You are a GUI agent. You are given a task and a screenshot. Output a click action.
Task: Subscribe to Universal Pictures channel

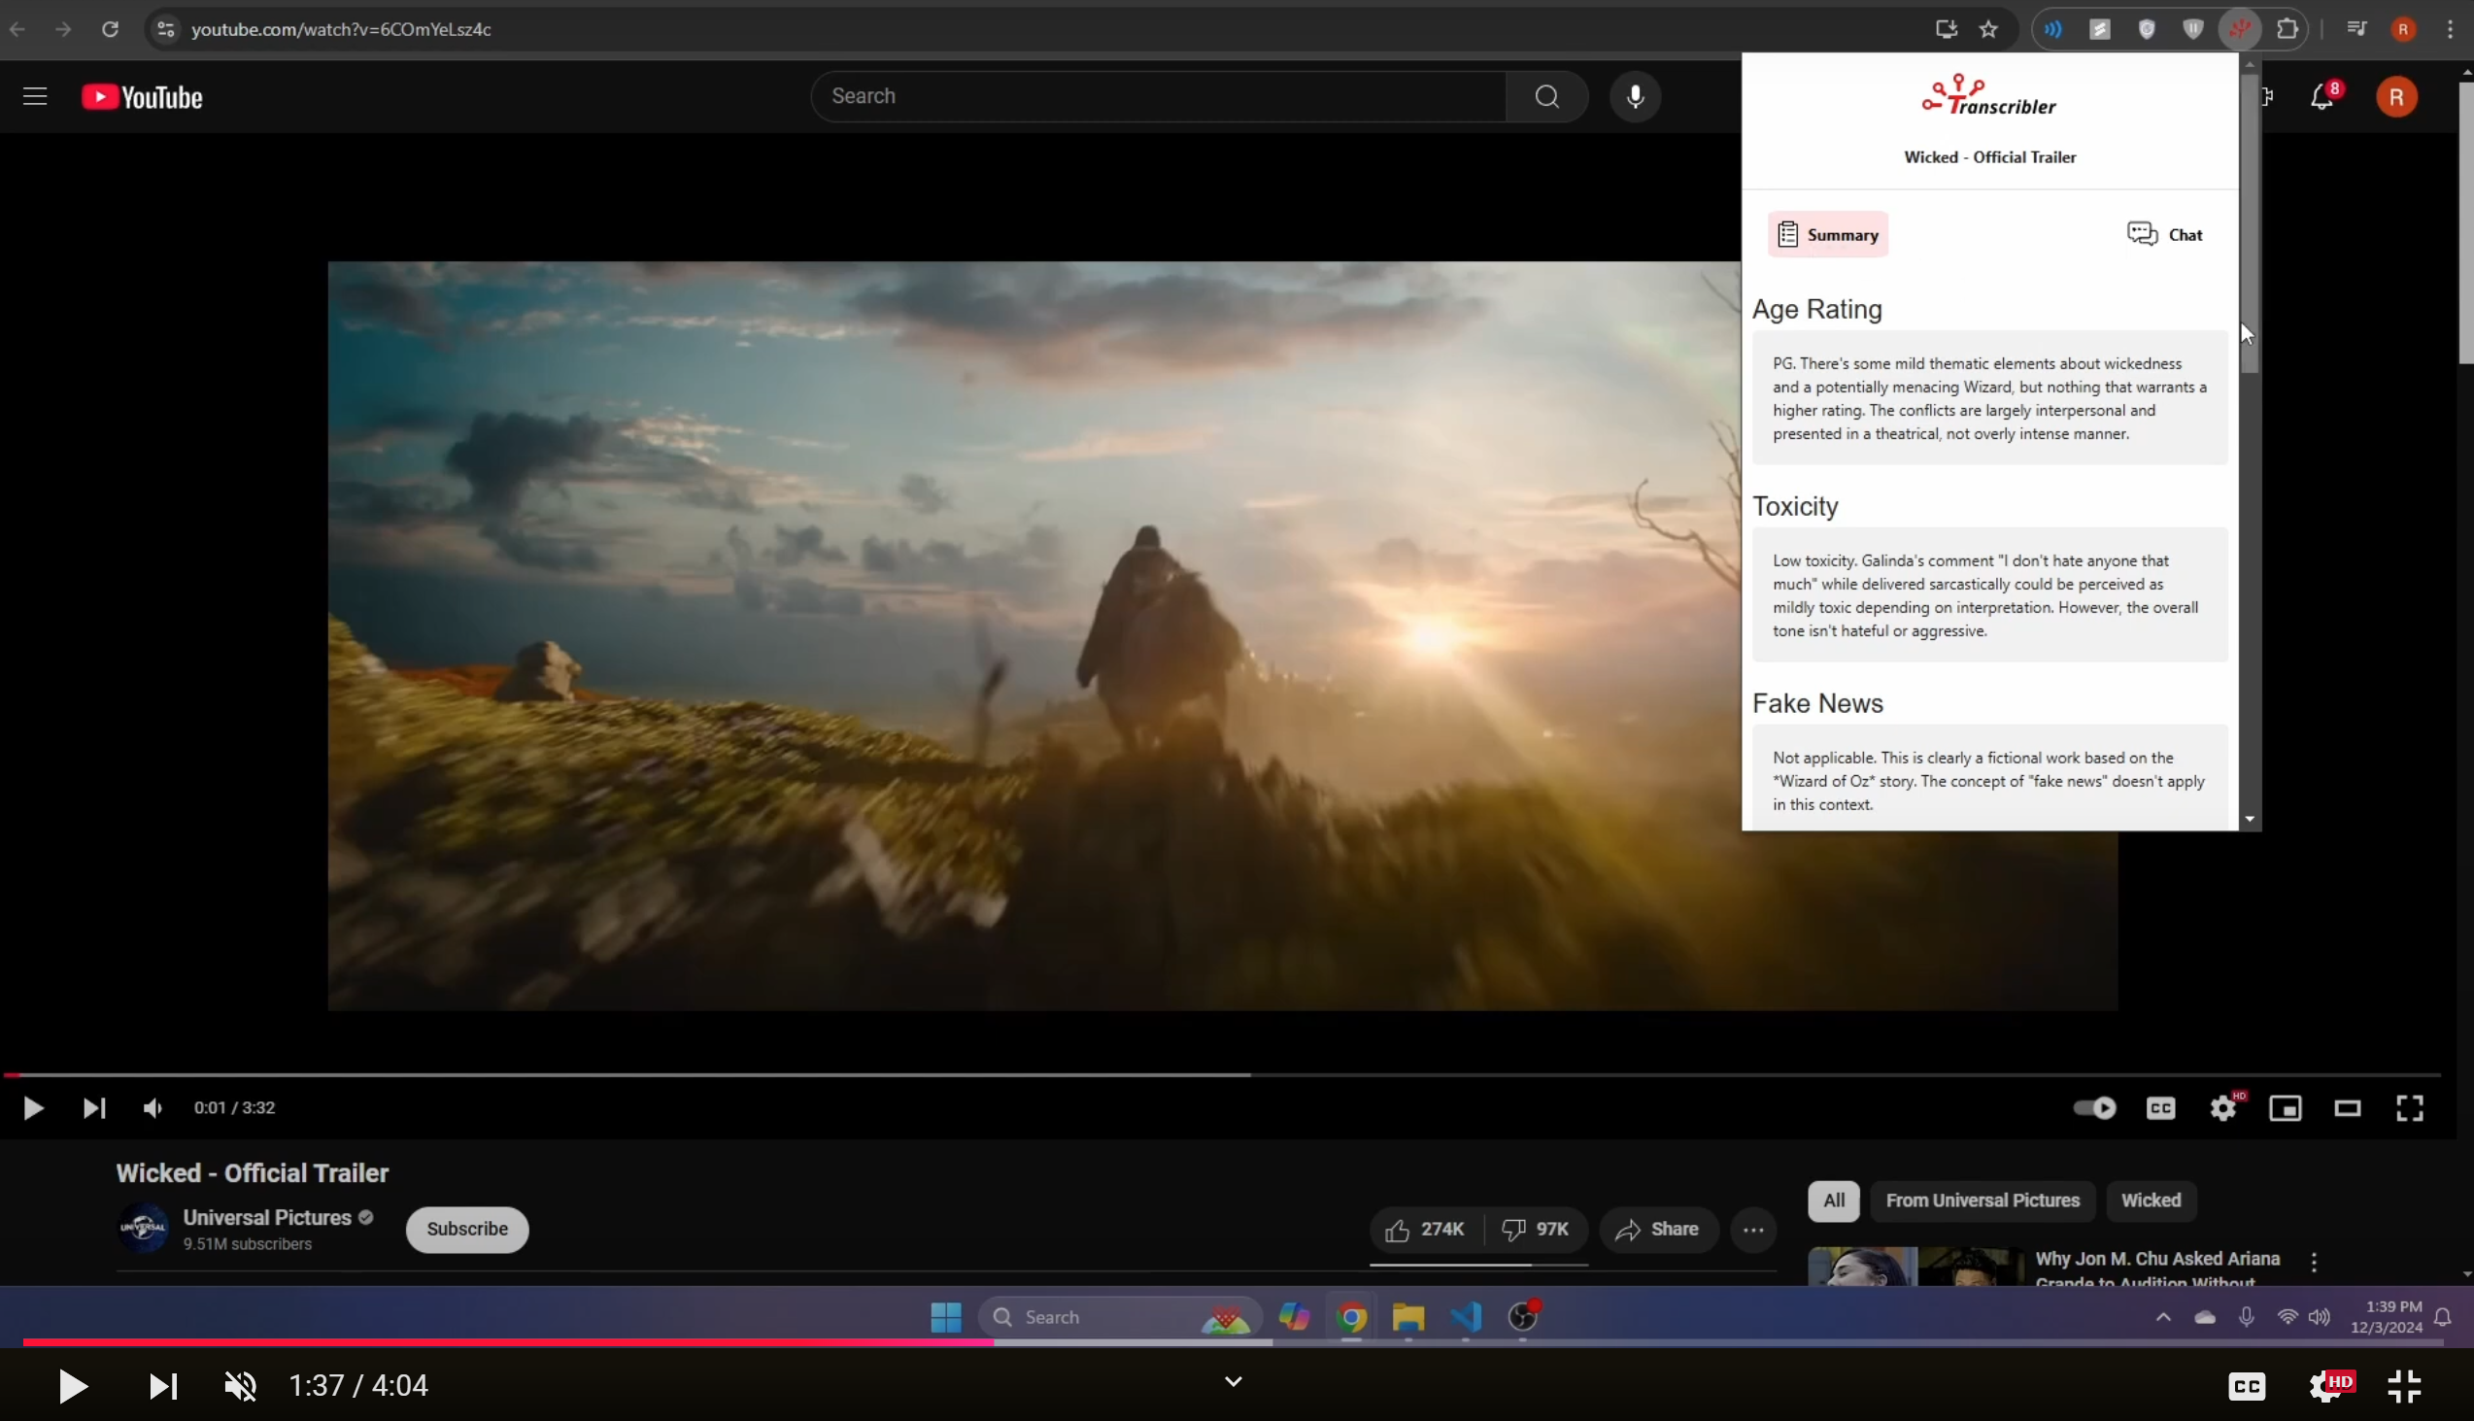pyautogui.click(x=466, y=1229)
